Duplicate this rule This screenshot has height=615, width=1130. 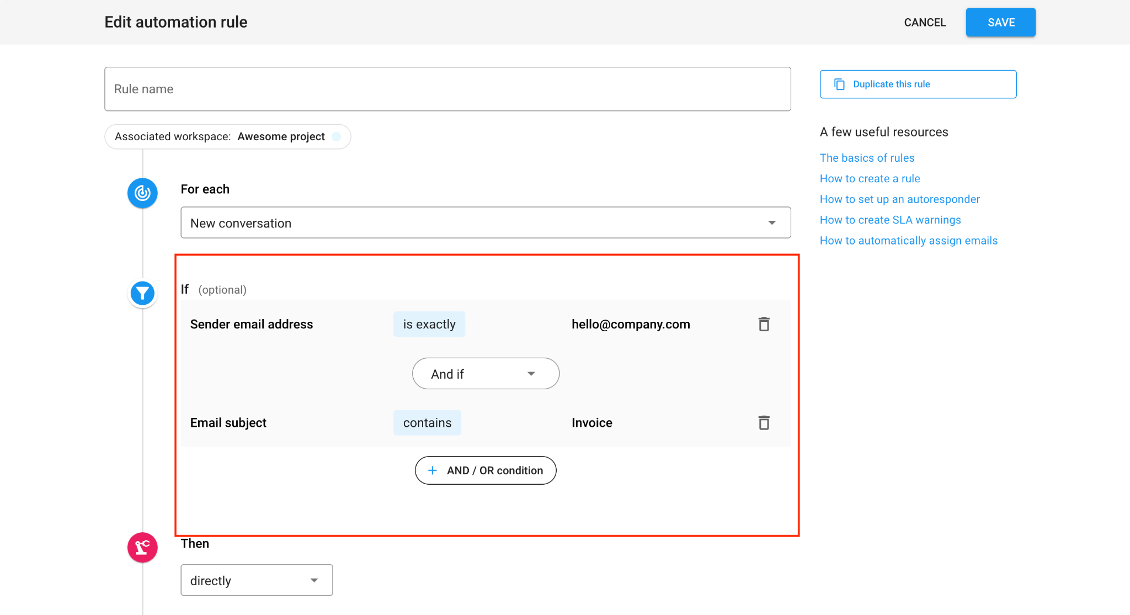[x=918, y=84]
